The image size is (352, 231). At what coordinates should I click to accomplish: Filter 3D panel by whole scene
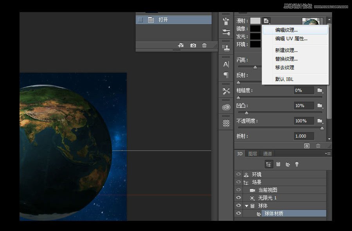[269, 164]
